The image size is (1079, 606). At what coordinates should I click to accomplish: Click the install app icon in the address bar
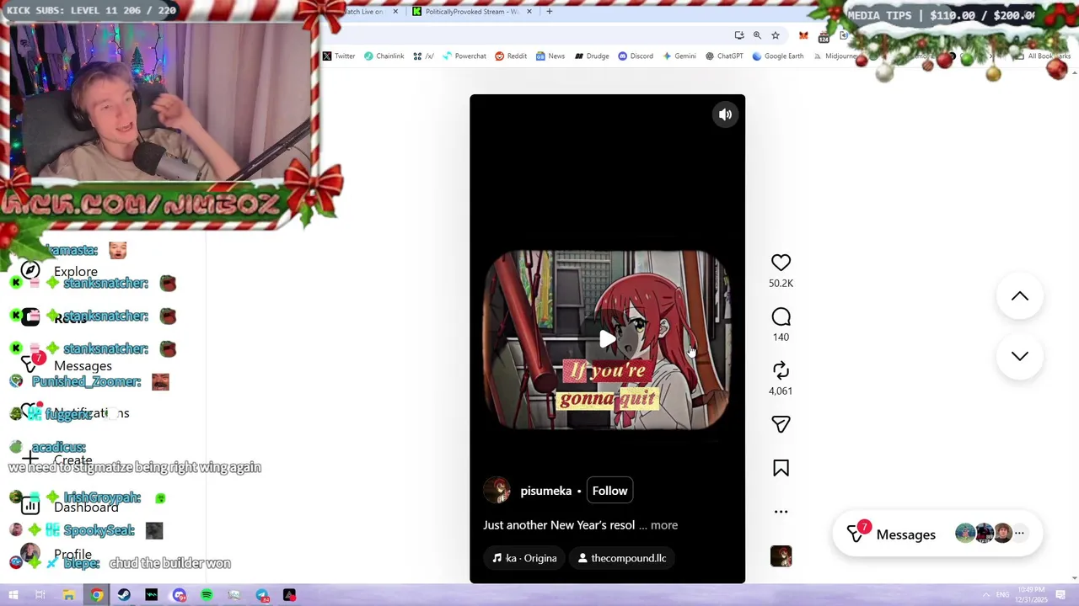739,35
